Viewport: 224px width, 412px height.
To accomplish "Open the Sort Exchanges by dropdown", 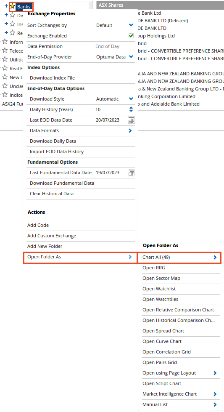I will pyautogui.click(x=131, y=25).
